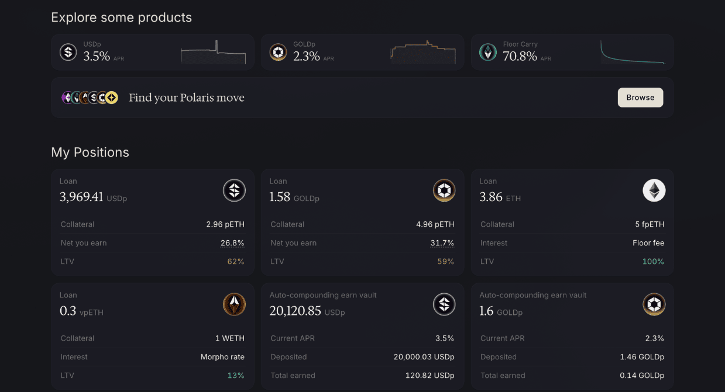Click the Ethereum icon on the 3.86 ETH loan card
725x392 pixels.
pos(654,190)
